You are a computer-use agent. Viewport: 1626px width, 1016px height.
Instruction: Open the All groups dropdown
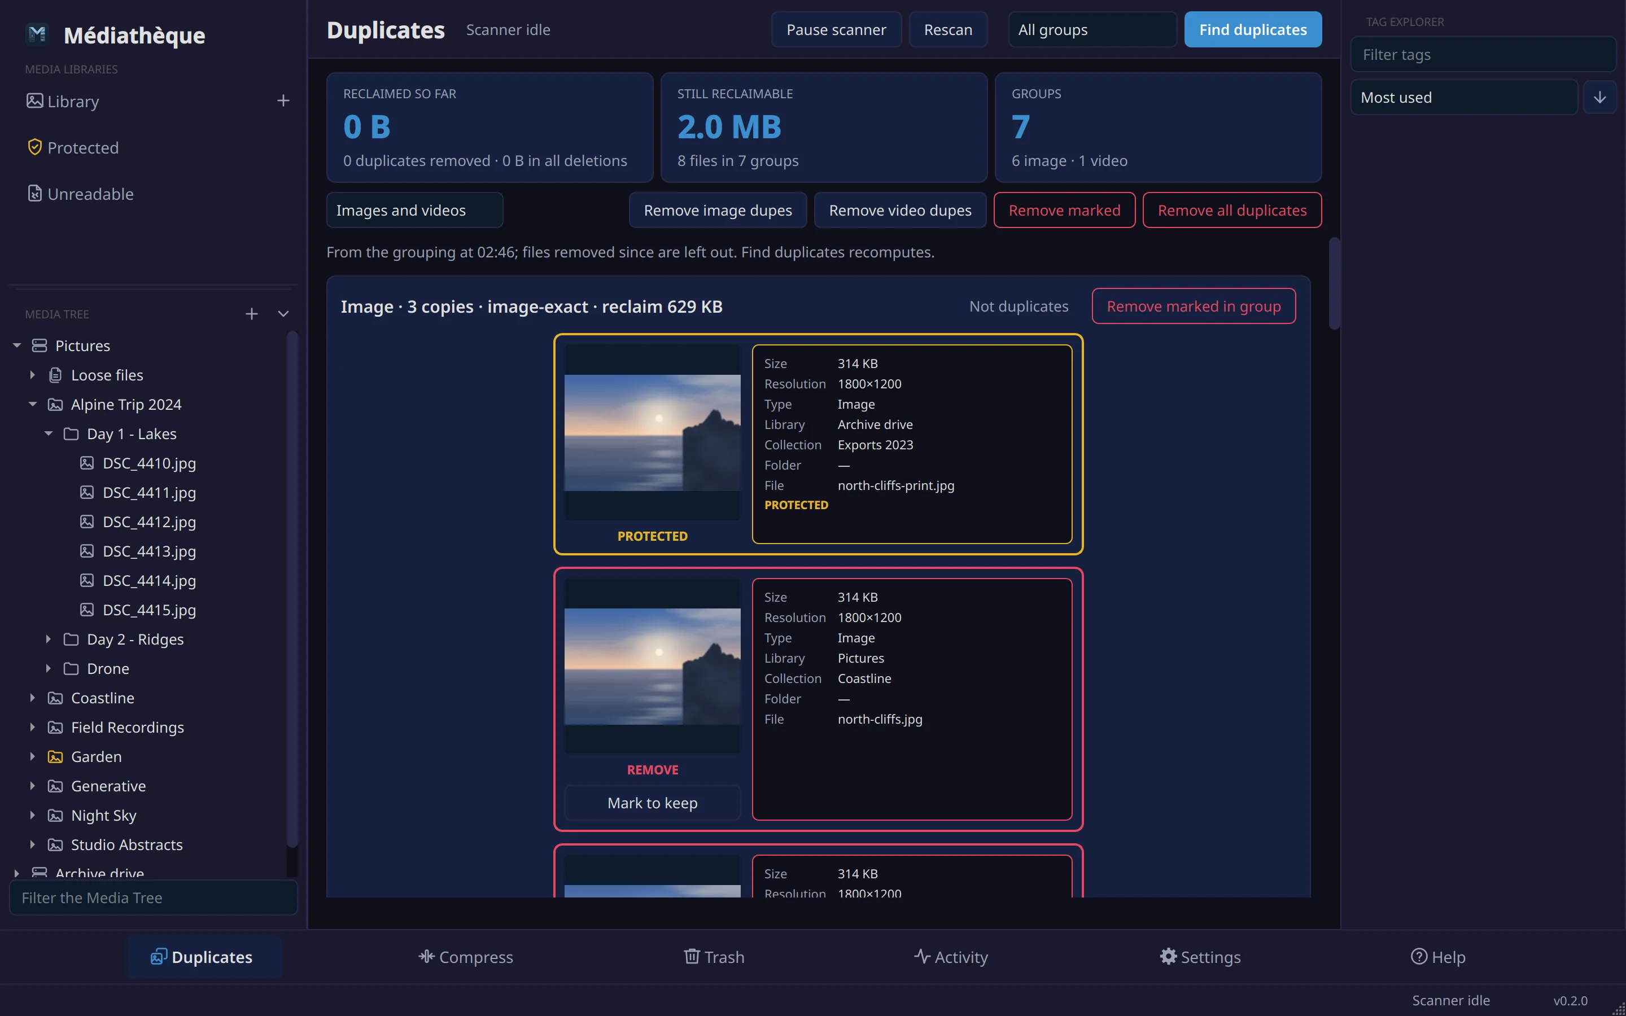click(x=1092, y=29)
